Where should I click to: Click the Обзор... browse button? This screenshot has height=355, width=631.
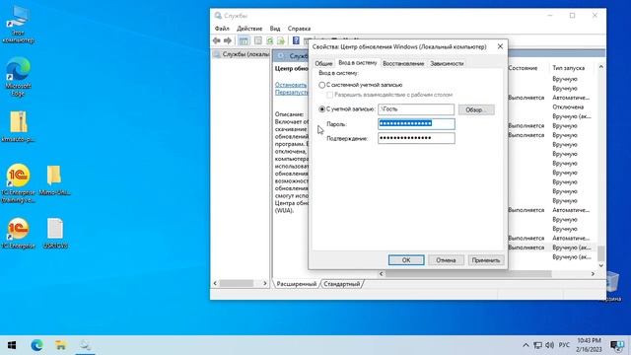(476, 109)
